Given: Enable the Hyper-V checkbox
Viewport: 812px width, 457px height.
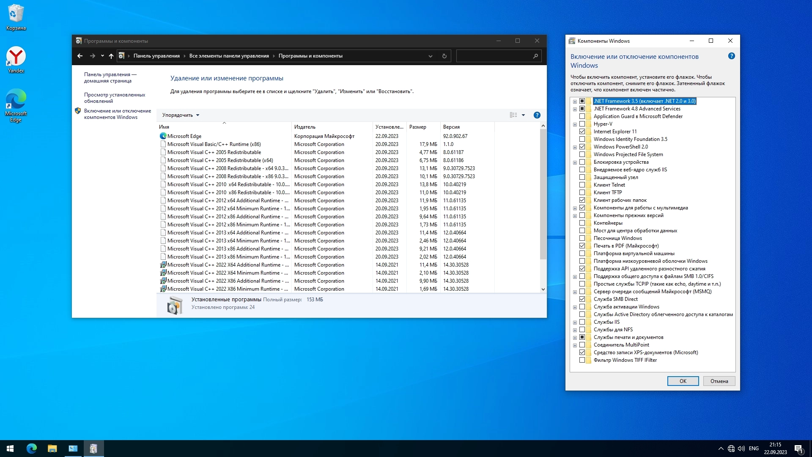Looking at the screenshot, I should 582,124.
